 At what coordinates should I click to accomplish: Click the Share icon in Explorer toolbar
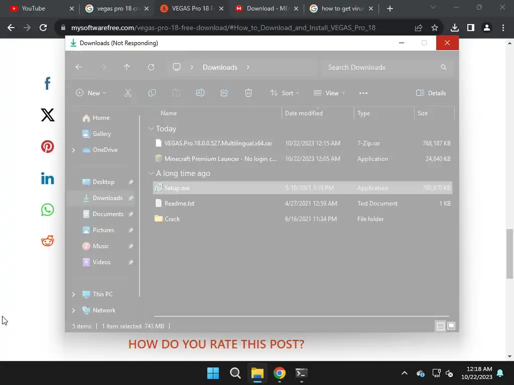coord(224,93)
